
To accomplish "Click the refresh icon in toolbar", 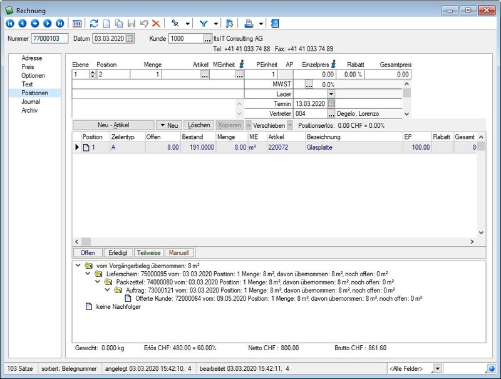I will coord(94,23).
